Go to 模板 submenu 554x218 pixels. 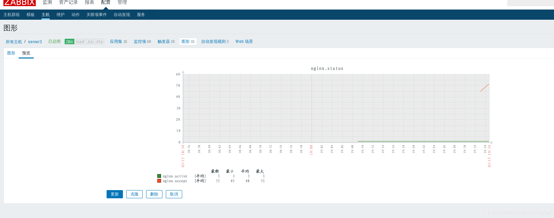pyautogui.click(x=31, y=15)
